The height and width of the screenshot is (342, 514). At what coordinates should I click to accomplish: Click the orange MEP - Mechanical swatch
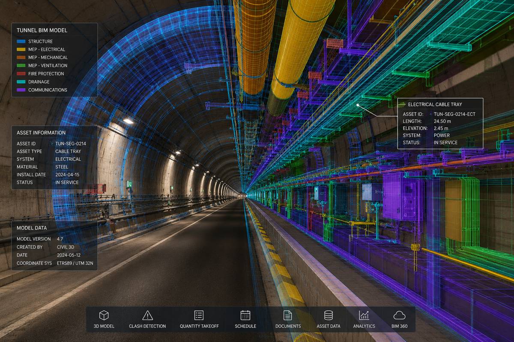tap(21, 58)
